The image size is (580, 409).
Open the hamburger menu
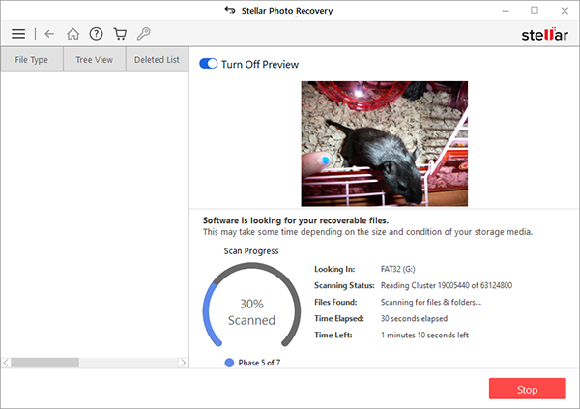pyautogui.click(x=18, y=34)
